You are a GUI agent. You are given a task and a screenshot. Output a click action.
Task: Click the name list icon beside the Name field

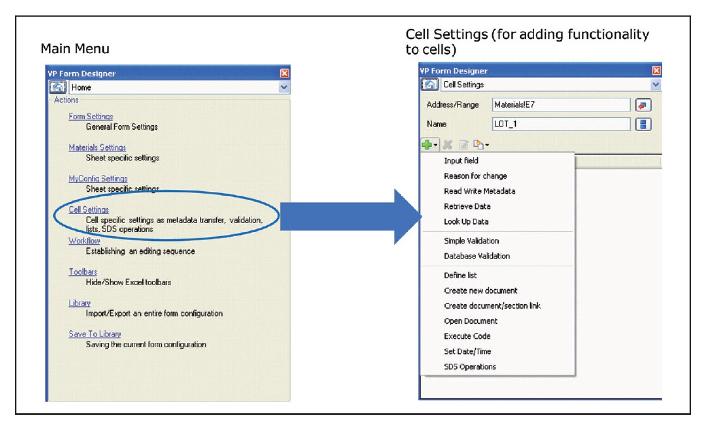pyautogui.click(x=643, y=124)
